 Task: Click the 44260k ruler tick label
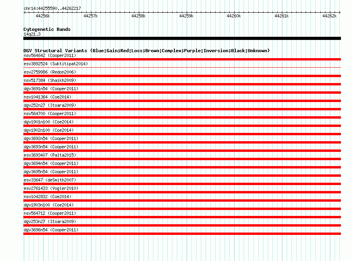point(234,16)
